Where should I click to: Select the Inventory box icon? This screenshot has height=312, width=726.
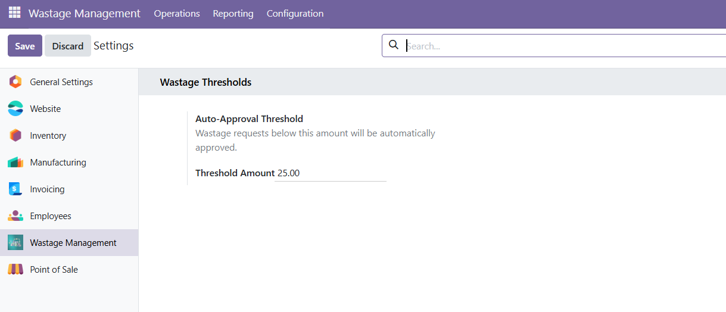15,136
